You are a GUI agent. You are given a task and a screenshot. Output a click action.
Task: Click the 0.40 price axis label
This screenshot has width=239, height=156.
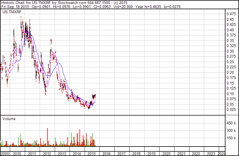pos(230,30)
